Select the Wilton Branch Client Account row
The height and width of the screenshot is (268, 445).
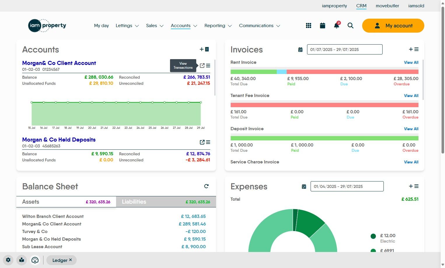[114, 216]
